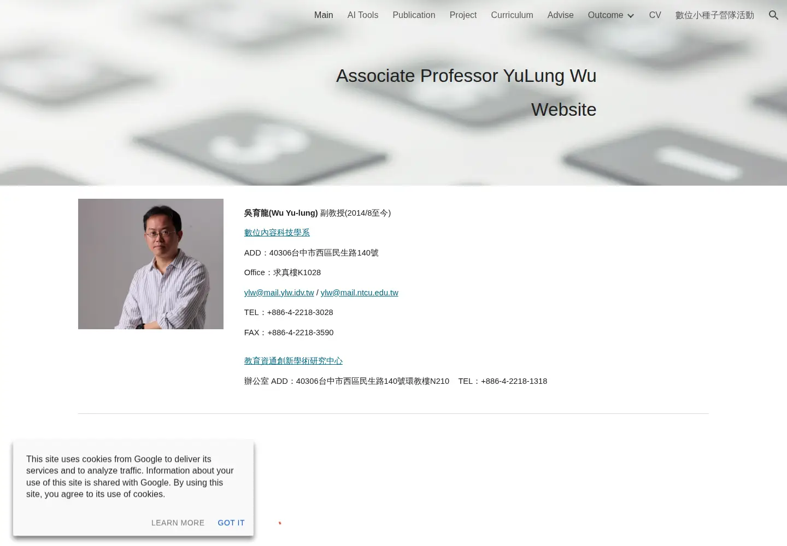Select the 吳育龍(Wu Yu-lung) name text
This screenshot has height=546, width=787.
[x=281, y=213]
